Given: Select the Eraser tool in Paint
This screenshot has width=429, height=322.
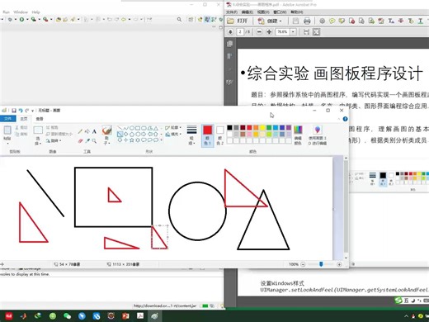Looking at the screenshot, I should [x=80, y=140].
